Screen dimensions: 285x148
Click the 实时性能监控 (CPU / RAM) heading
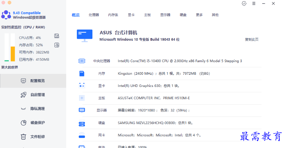[x=23, y=27]
